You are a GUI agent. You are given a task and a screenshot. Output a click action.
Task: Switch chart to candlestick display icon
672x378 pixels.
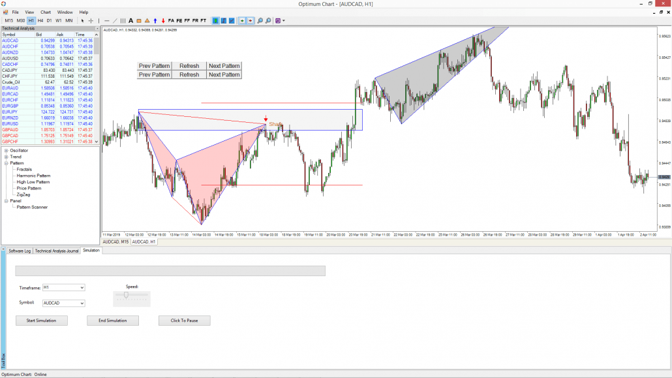(x=215, y=20)
